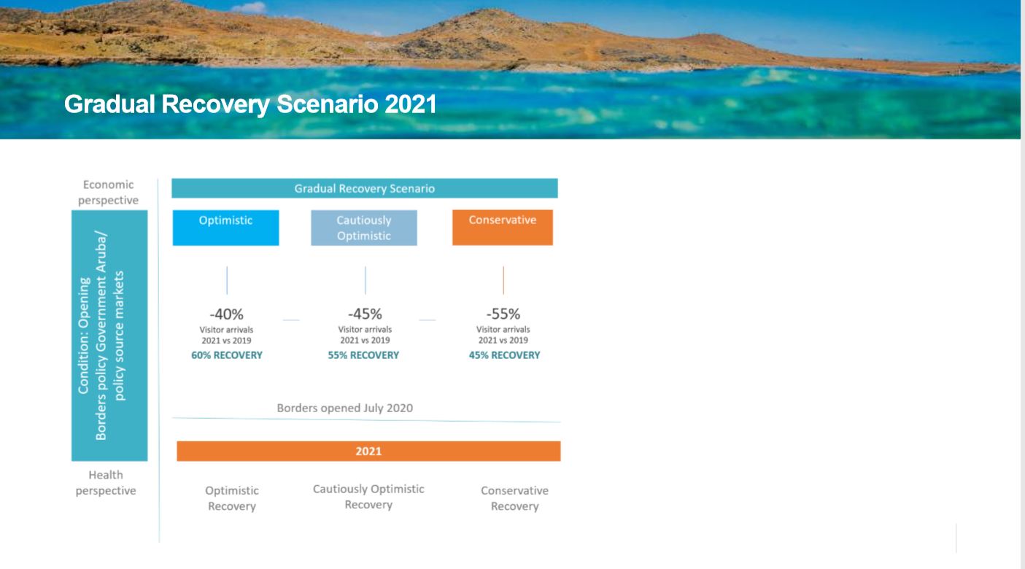Click the vertical Condition: Opening Borders policy box

[109, 336]
